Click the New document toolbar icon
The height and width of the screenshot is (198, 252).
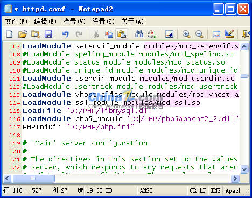click(9, 34)
